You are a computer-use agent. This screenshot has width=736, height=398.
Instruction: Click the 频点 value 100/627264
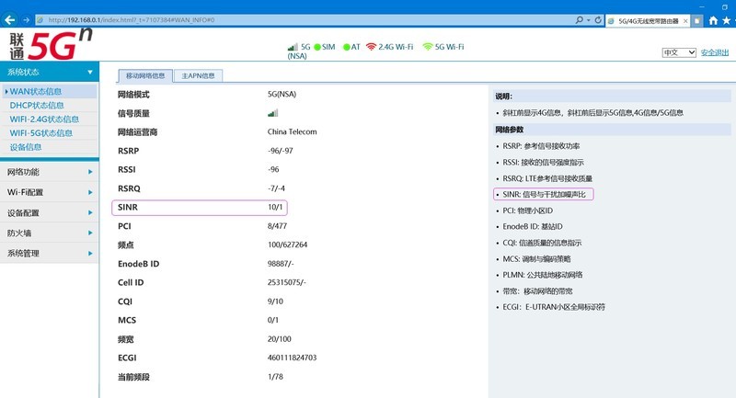pos(287,244)
